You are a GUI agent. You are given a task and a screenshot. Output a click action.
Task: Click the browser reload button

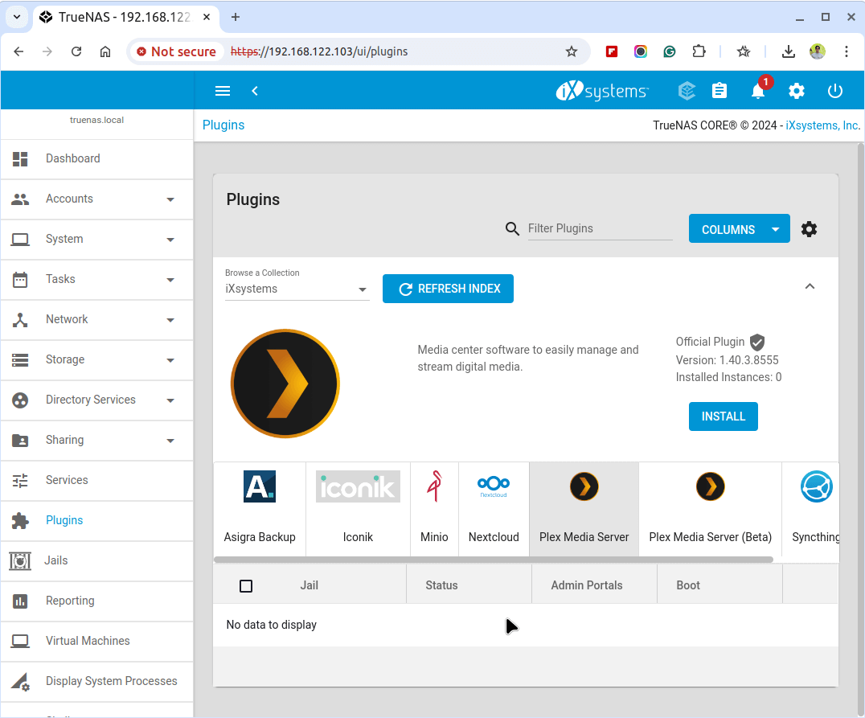[x=76, y=51]
